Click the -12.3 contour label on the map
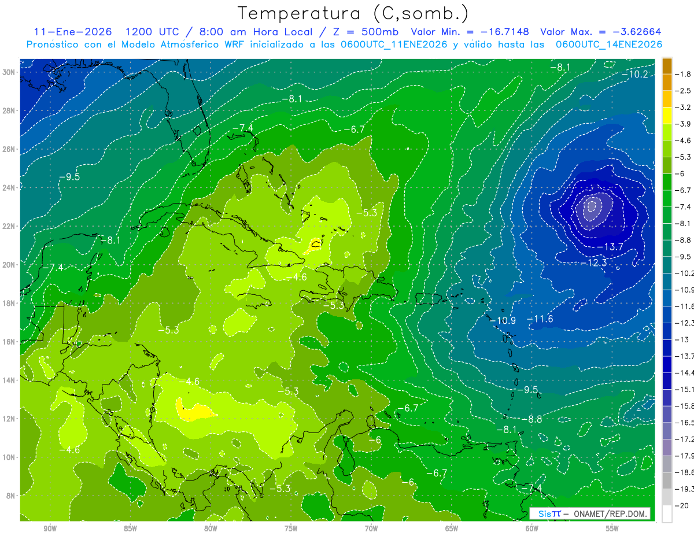The height and width of the screenshot is (536, 694). coord(593,263)
